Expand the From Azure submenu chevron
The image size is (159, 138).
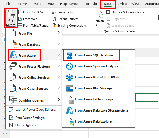coord(59,55)
